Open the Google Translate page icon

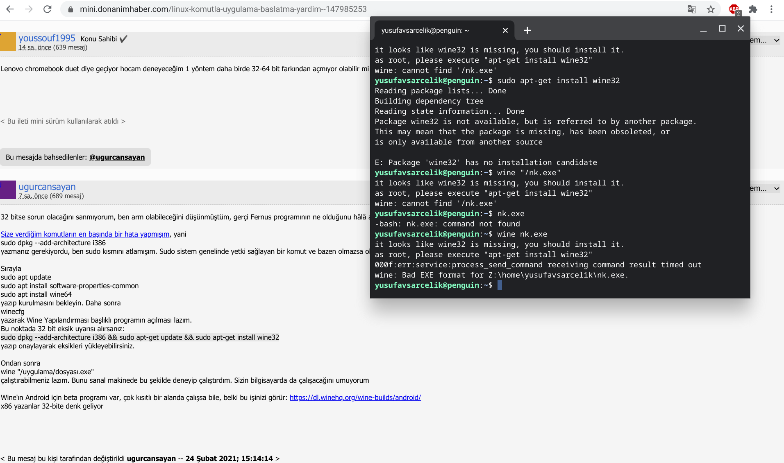(x=692, y=9)
